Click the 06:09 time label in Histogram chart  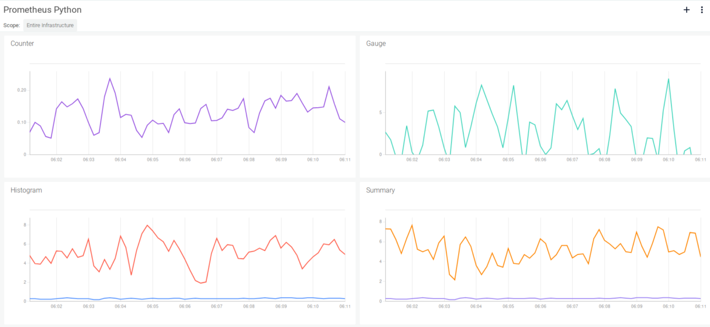pos(281,306)
